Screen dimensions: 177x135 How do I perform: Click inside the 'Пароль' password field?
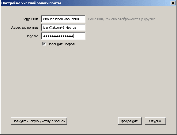(x=63, y=36)
